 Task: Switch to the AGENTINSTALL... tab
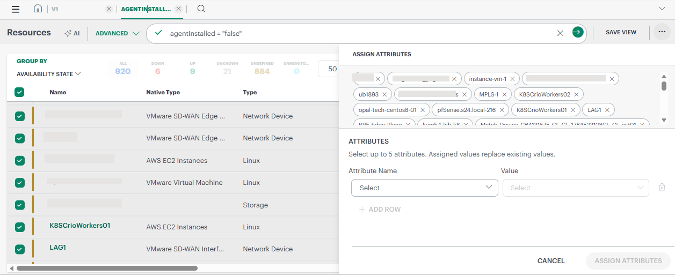click(146, 9)
